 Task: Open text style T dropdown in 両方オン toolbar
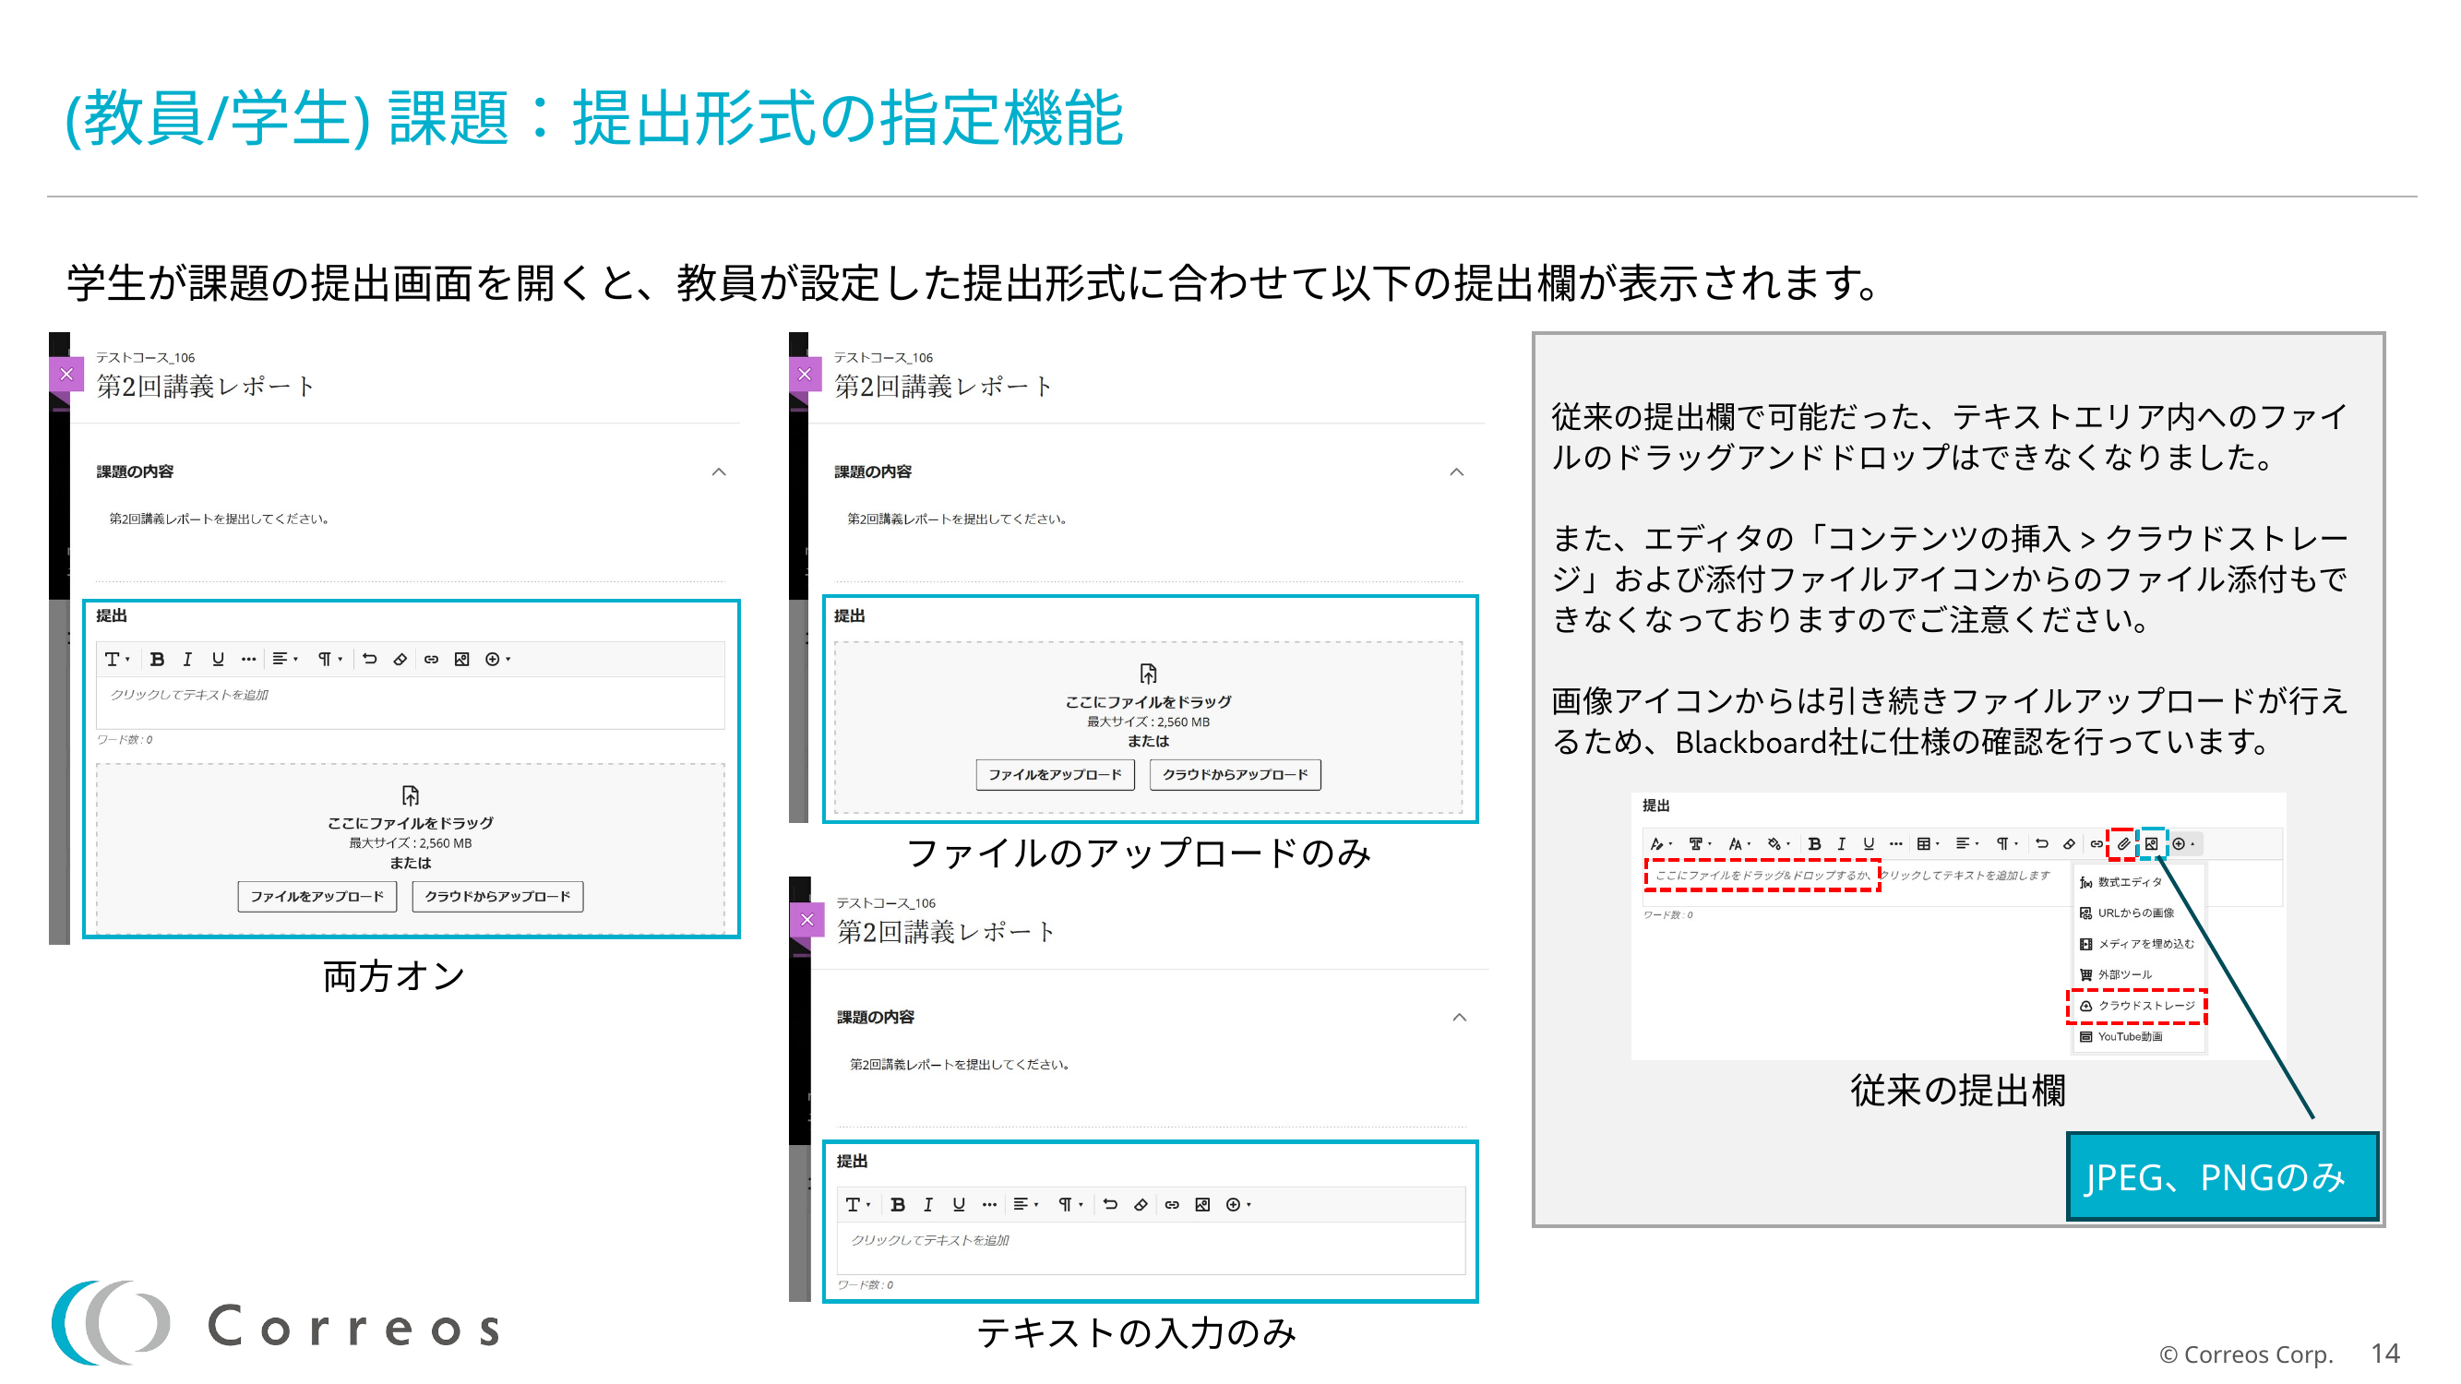pyautogui.click(x=116, y=659)
